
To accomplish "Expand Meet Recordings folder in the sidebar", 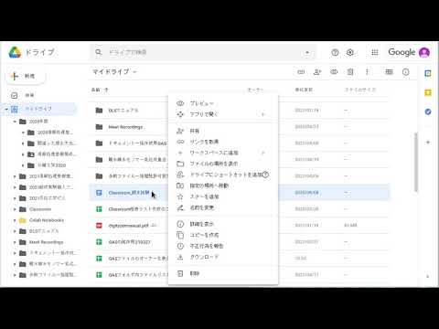I will tap(15, 242).
